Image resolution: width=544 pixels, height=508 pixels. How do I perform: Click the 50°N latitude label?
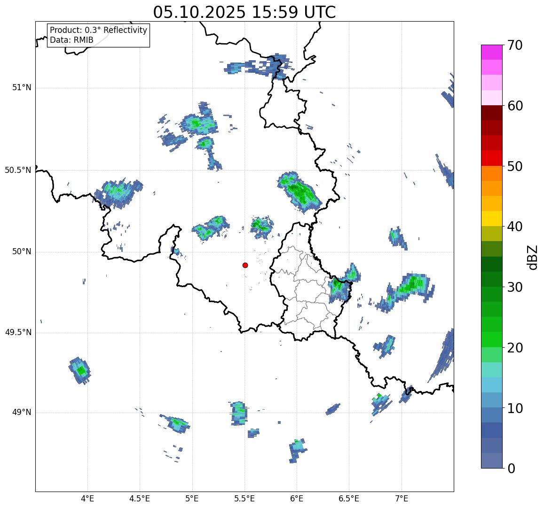click(22, 251)
